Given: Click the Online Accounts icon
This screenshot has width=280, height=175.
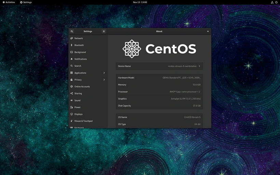Looking at the screenshot, I should point(71,86).
